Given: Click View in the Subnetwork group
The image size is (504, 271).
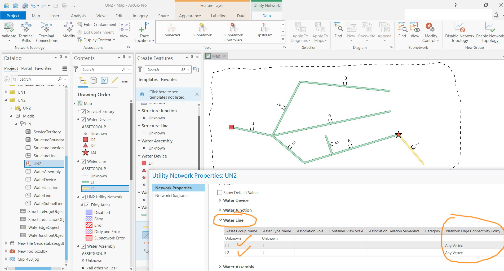Looking at the screenshot, I should pos(415,30).
